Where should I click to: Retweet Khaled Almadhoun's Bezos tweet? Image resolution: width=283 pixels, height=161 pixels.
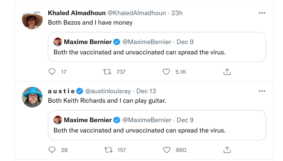[107, 72]
